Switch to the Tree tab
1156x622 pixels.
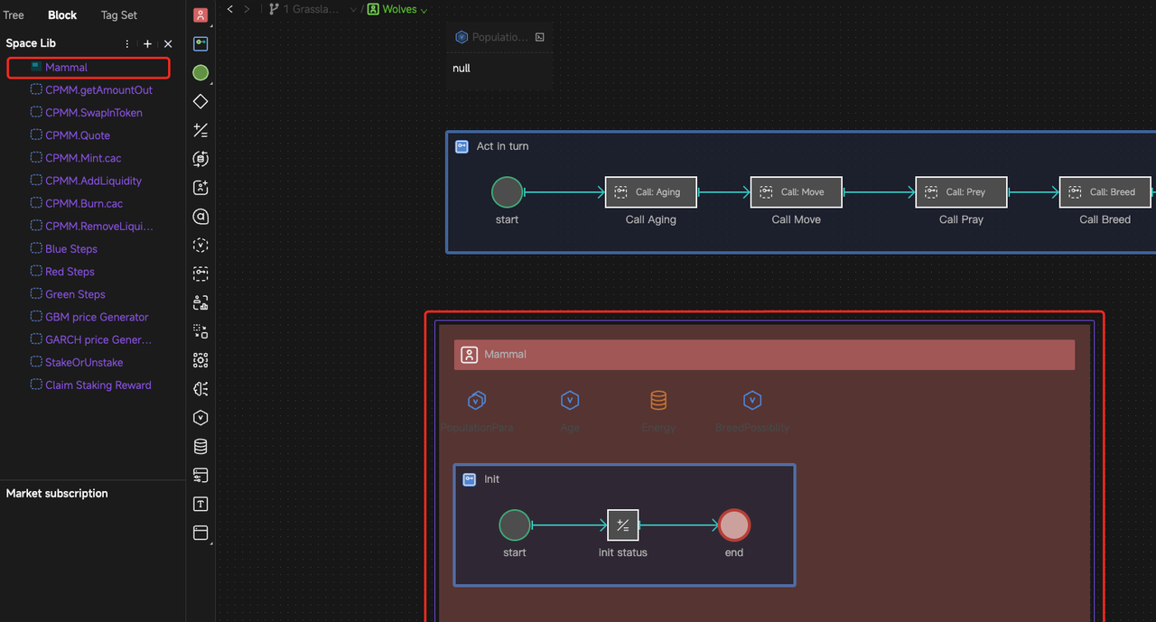point(14,15)
